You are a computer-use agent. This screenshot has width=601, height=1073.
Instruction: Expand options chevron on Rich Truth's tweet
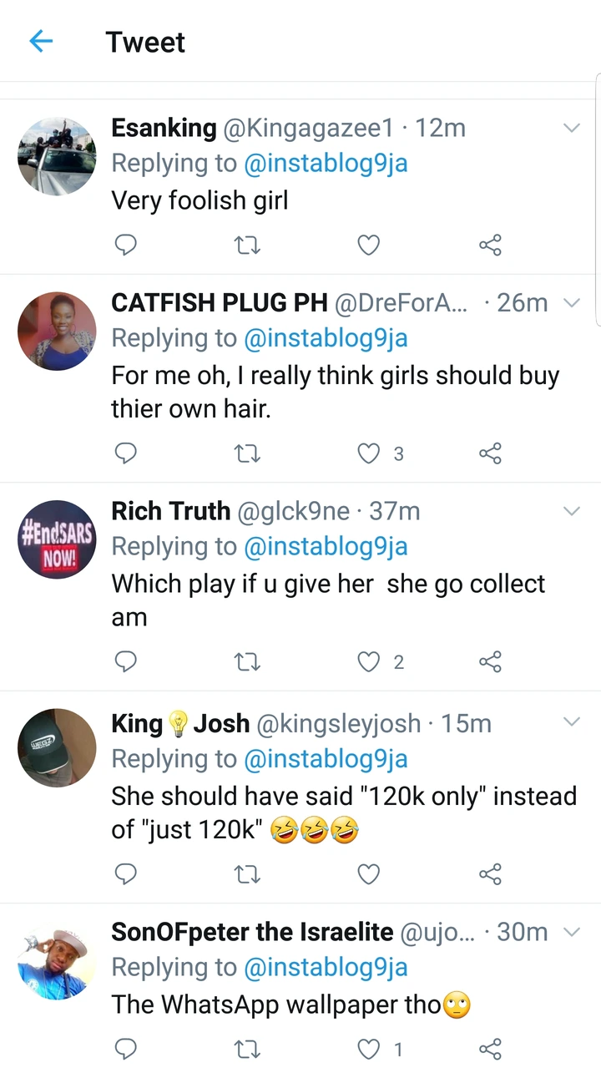[572, 511]
